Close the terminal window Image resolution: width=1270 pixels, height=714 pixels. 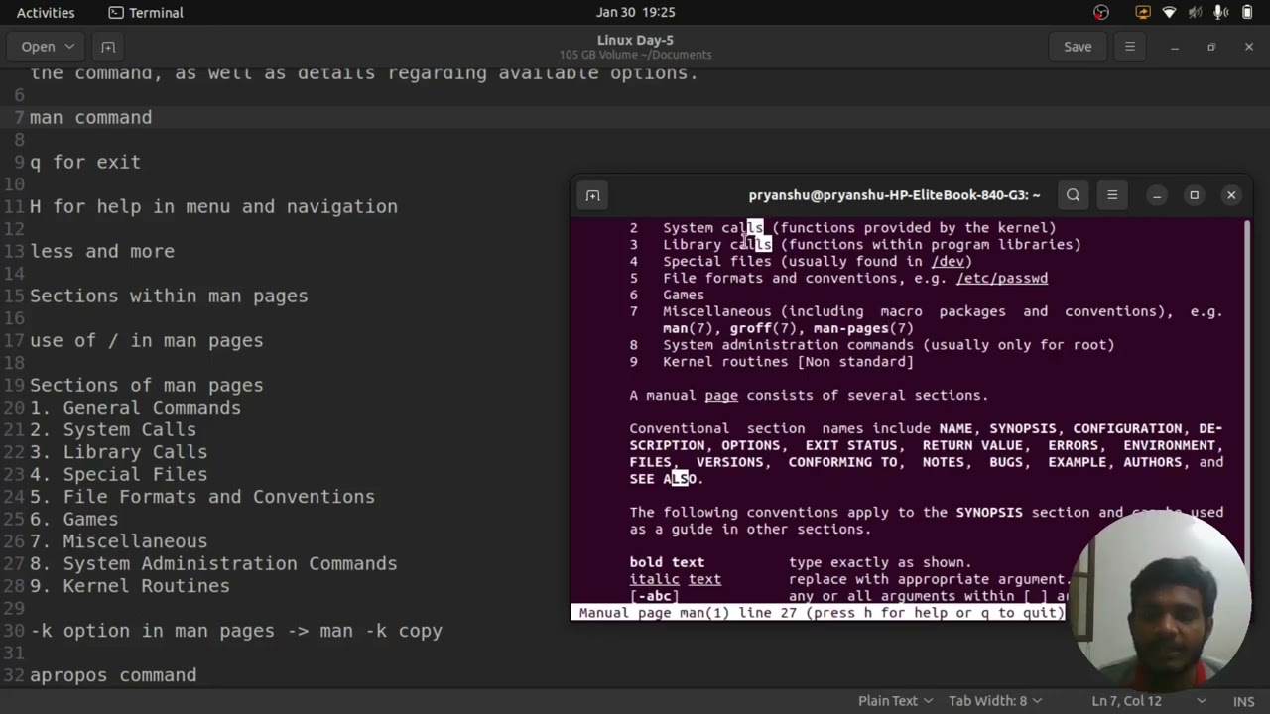coord(1231,195)
